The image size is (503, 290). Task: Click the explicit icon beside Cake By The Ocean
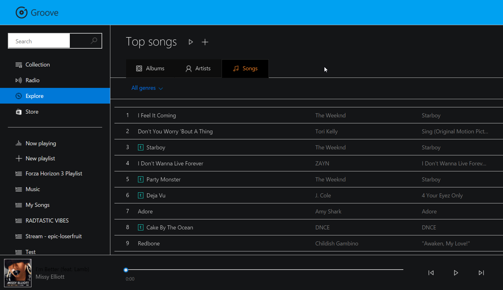point(141,227)
